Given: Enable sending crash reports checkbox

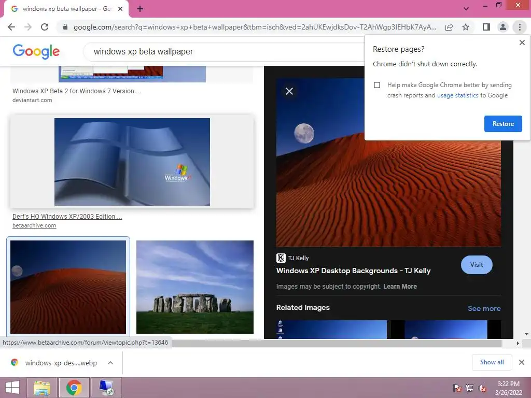Looking at the screenshot, I should (377, 85).
